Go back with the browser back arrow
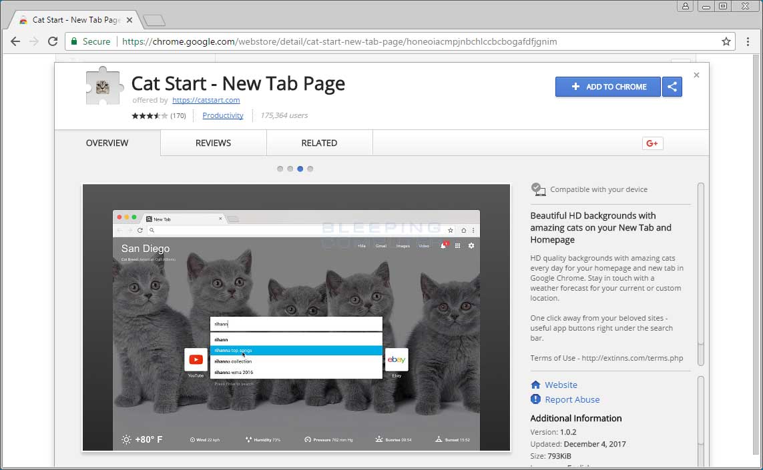The image size is (763, 470). [x=15, y=41]
